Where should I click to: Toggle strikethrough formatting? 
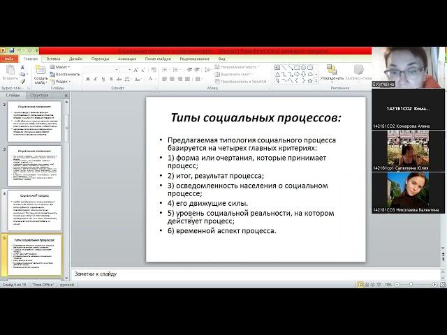point(119,79)
